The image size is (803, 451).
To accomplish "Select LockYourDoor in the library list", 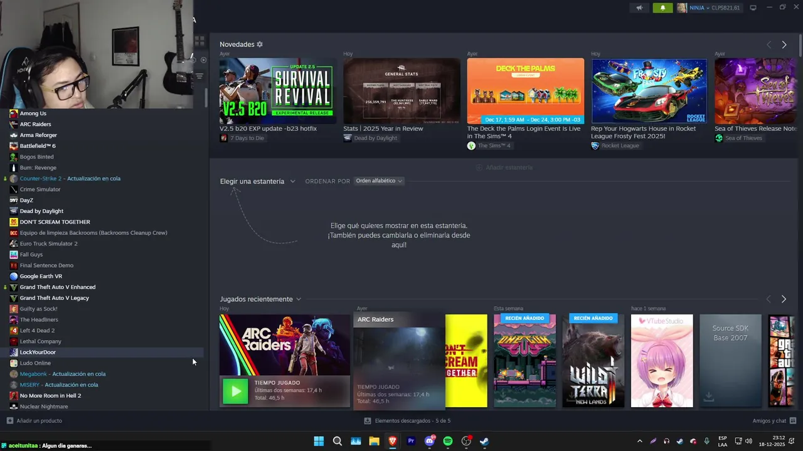I will 38,352.
